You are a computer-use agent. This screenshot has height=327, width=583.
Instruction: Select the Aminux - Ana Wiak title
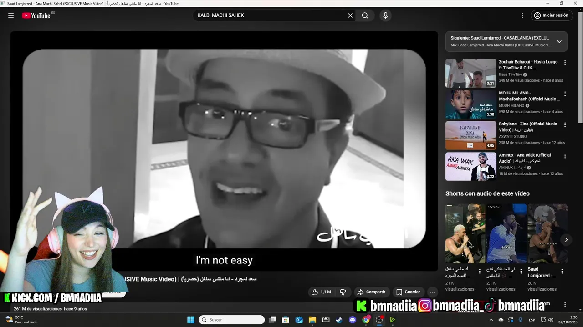pos(525,158)
